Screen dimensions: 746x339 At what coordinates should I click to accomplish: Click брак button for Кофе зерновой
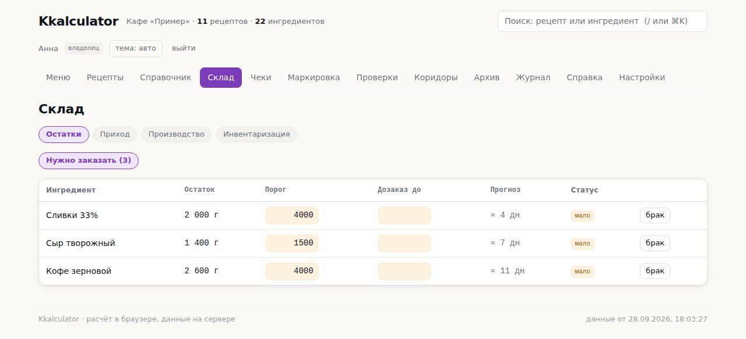(x=655, y=271)
